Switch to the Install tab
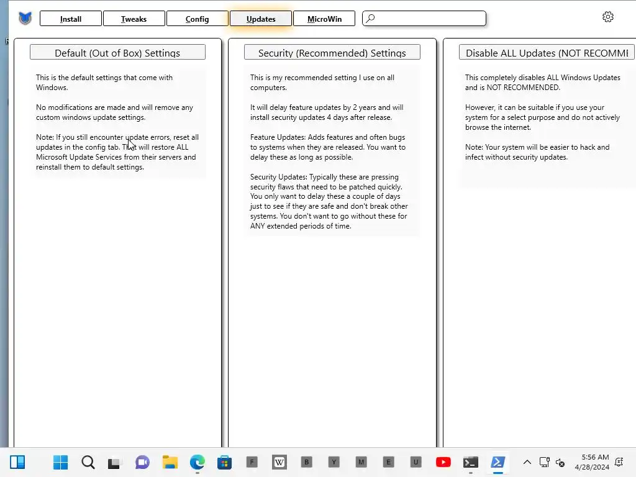This screenshot has height=477, width=636. tap(71, 19)
